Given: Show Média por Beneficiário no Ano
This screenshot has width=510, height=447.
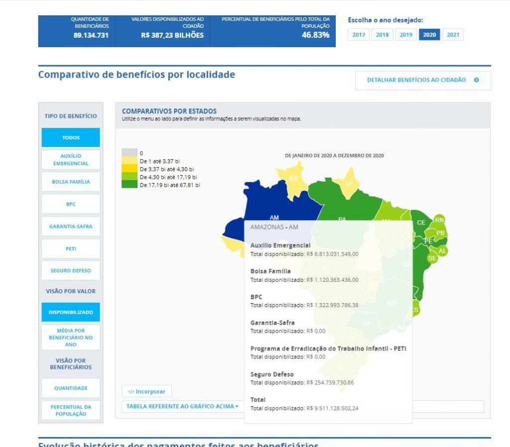Looking at the screenshot, I should (x=71, y=337).
